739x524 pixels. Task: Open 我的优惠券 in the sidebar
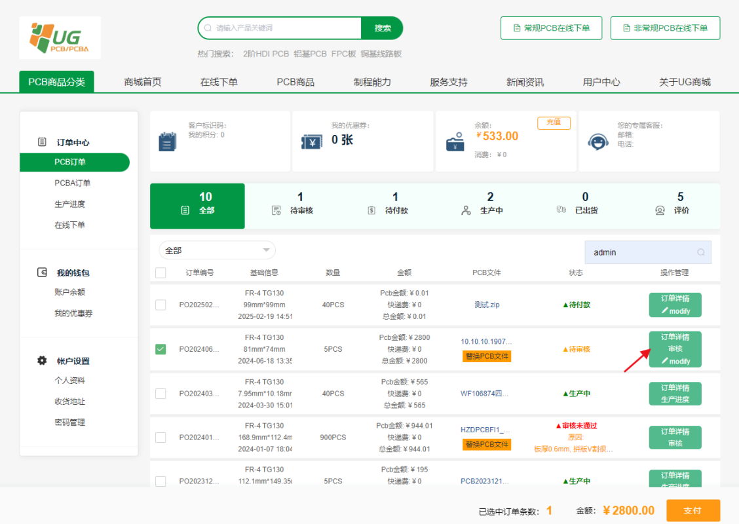(73, 313)
